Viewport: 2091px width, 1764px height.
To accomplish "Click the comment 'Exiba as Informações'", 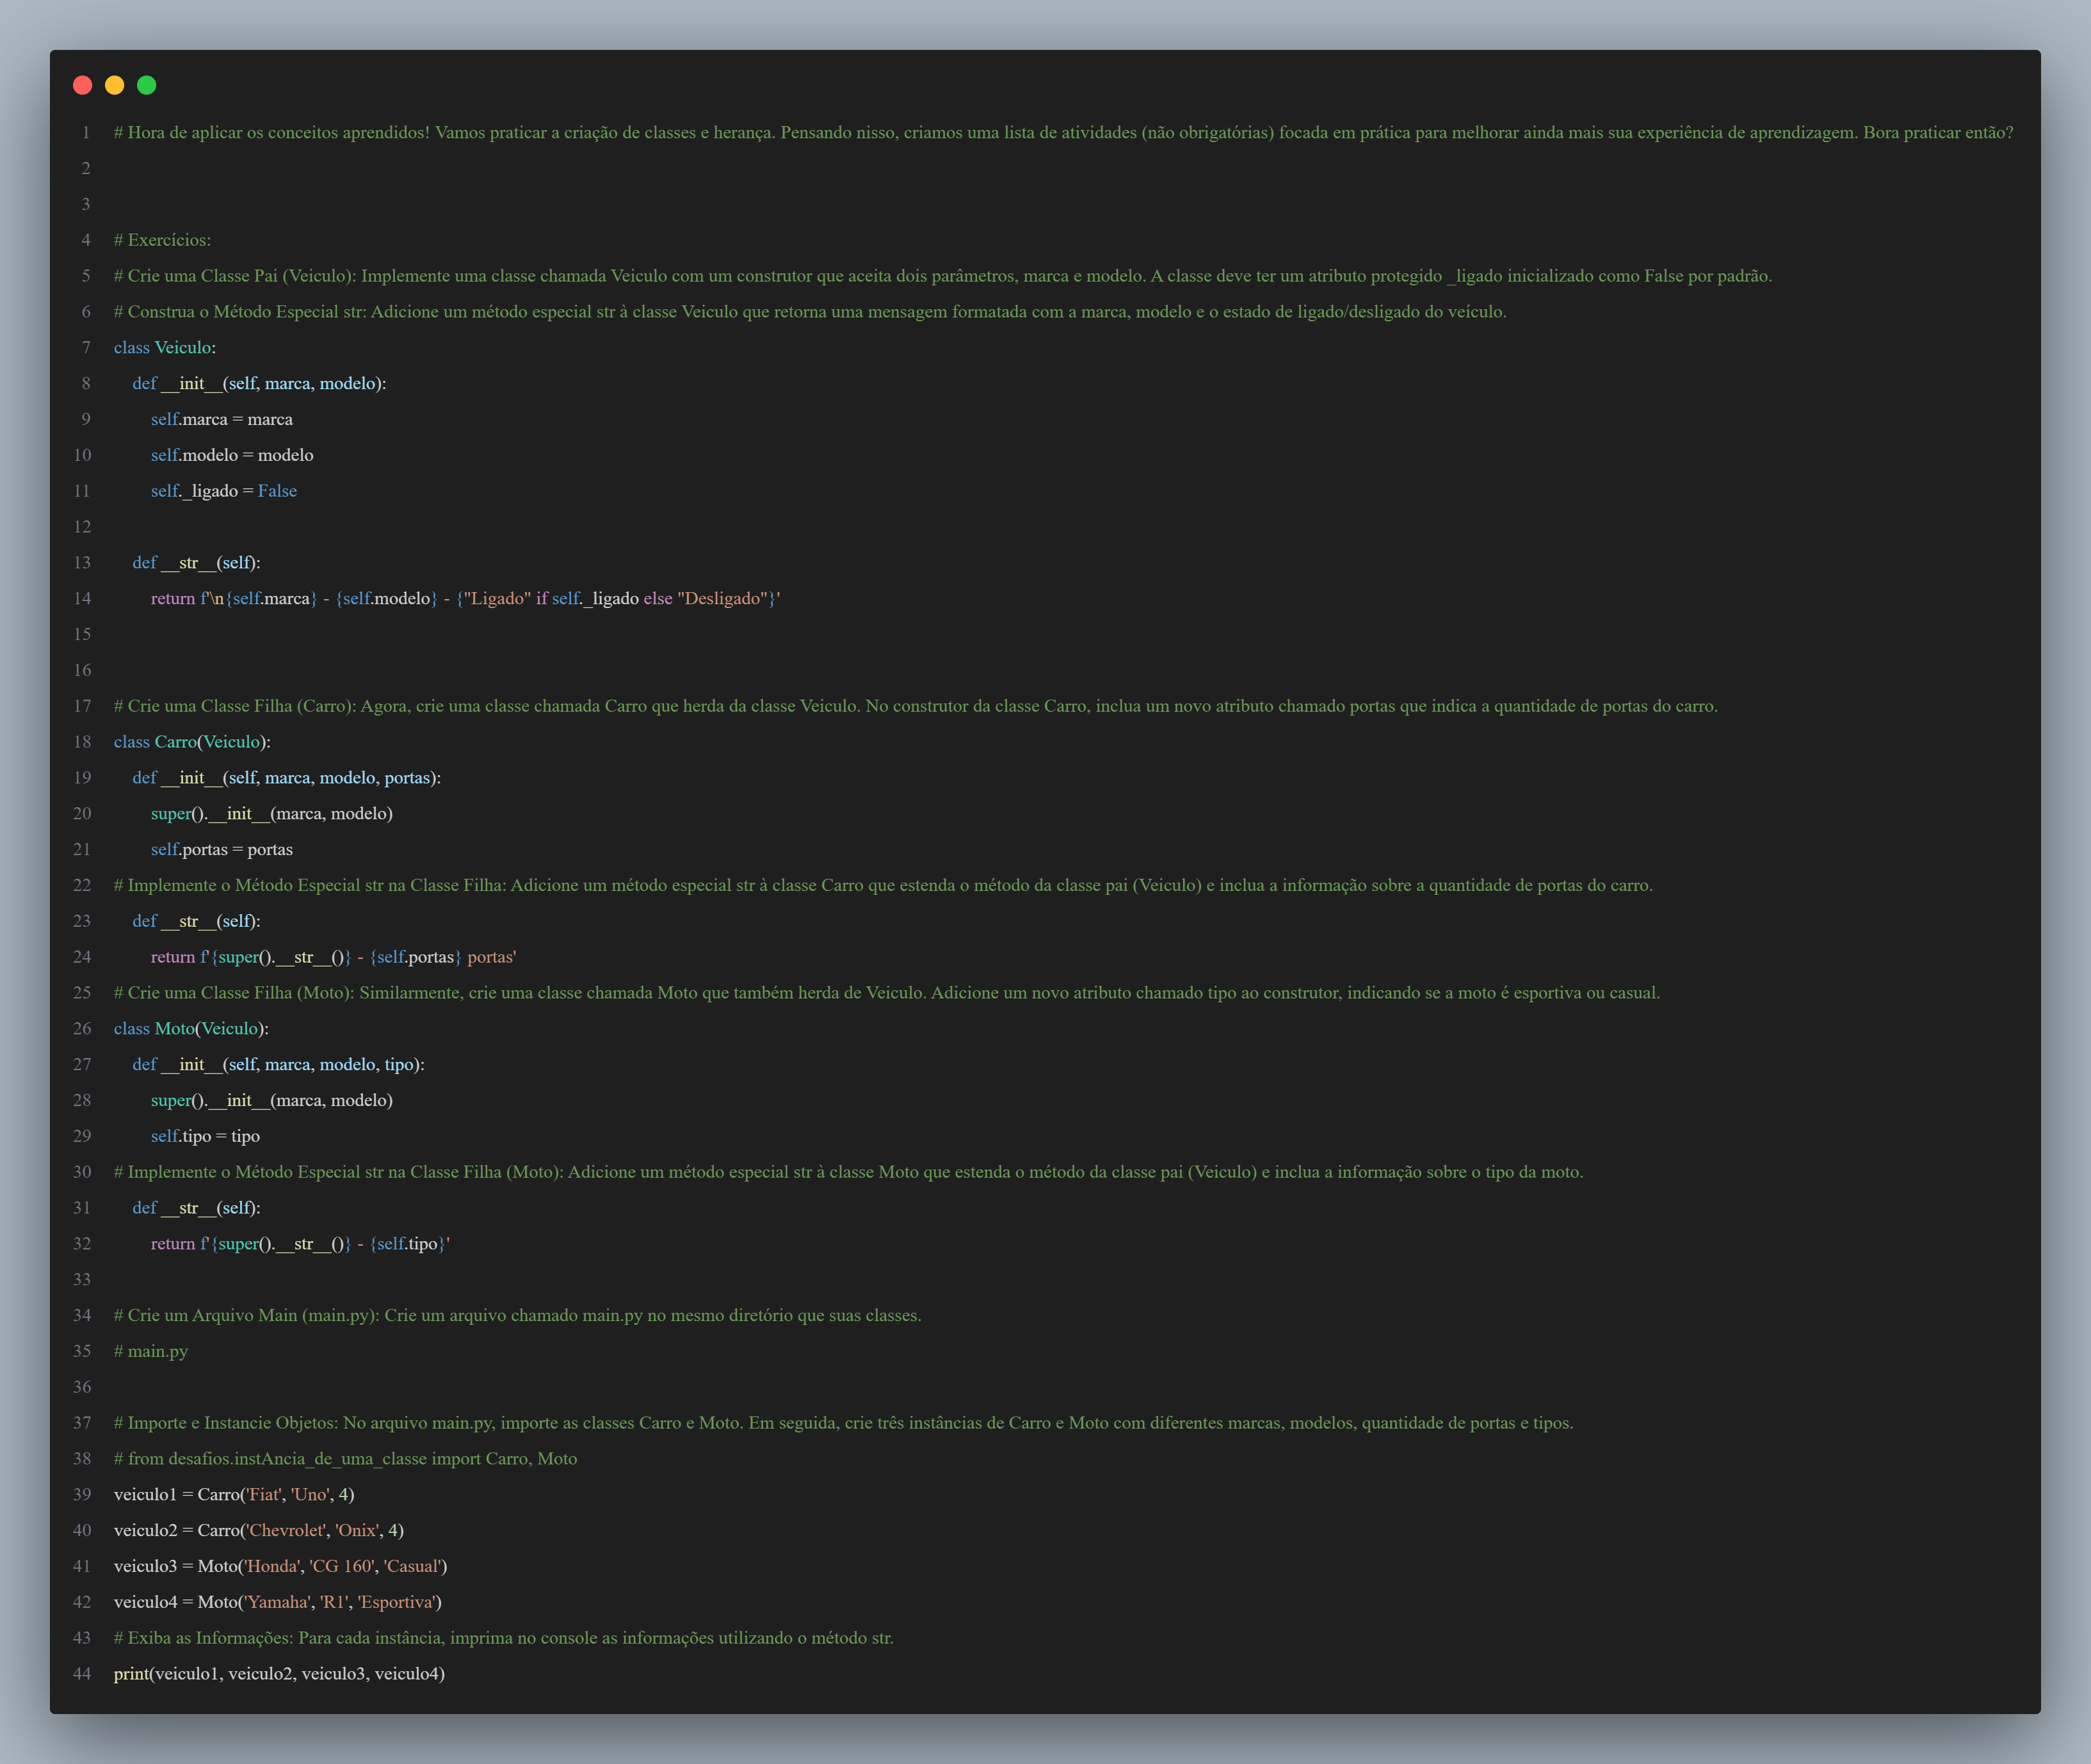I will coord(504,1638).
